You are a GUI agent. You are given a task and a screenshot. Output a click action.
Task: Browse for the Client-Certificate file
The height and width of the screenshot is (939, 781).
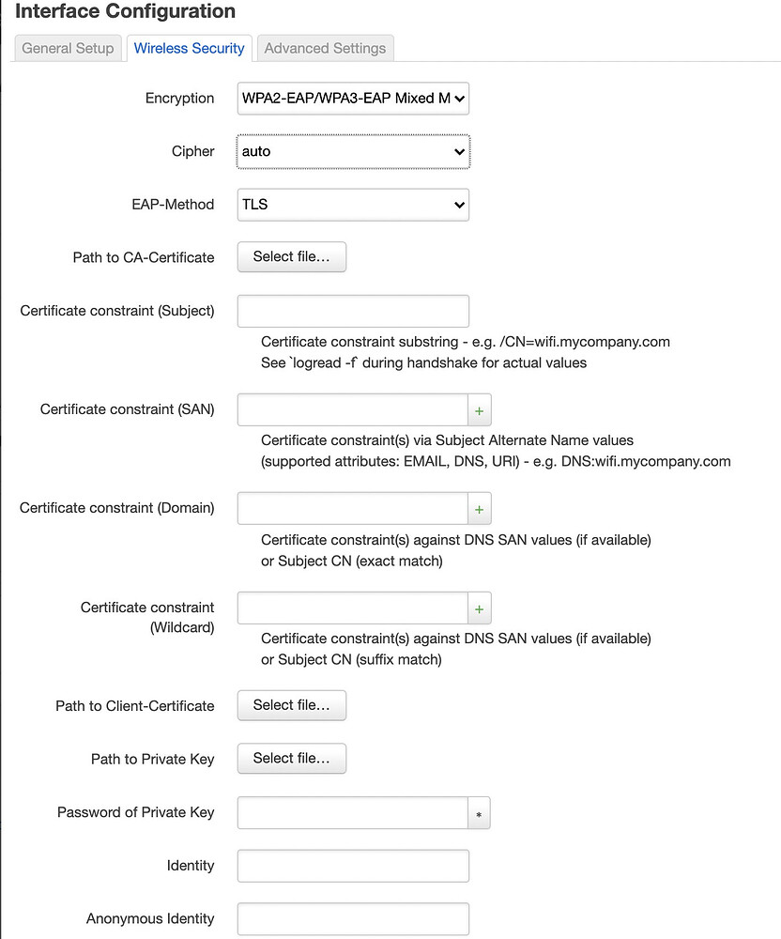291,705
